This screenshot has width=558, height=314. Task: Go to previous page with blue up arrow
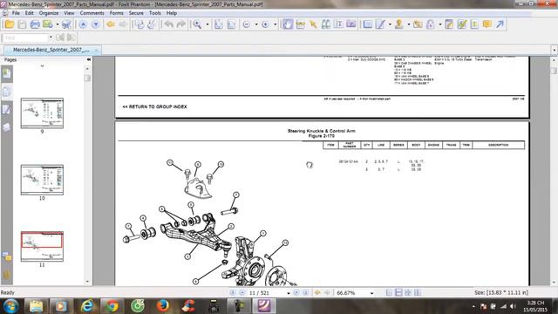[x=83, y=24]
